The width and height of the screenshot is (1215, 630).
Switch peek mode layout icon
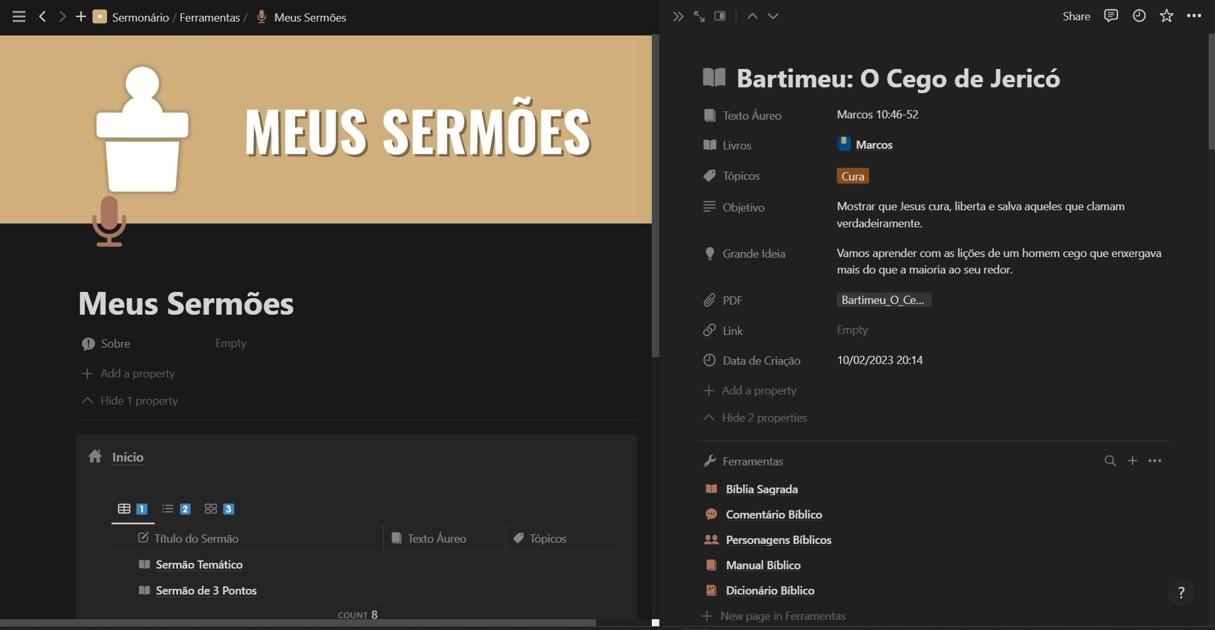pos(720,16)
